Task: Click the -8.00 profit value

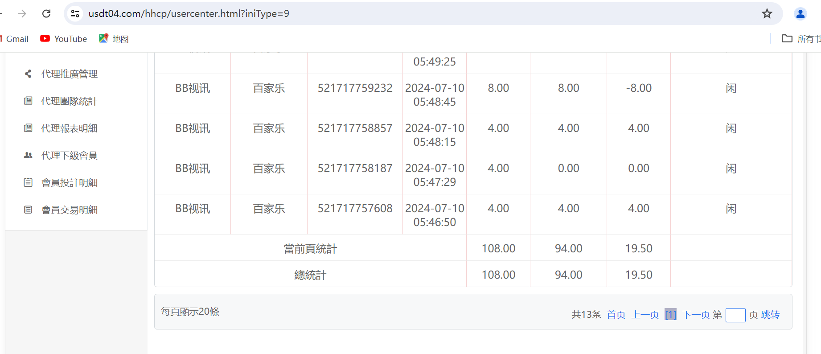Action: pyautogui.click(x=639, y=88)
